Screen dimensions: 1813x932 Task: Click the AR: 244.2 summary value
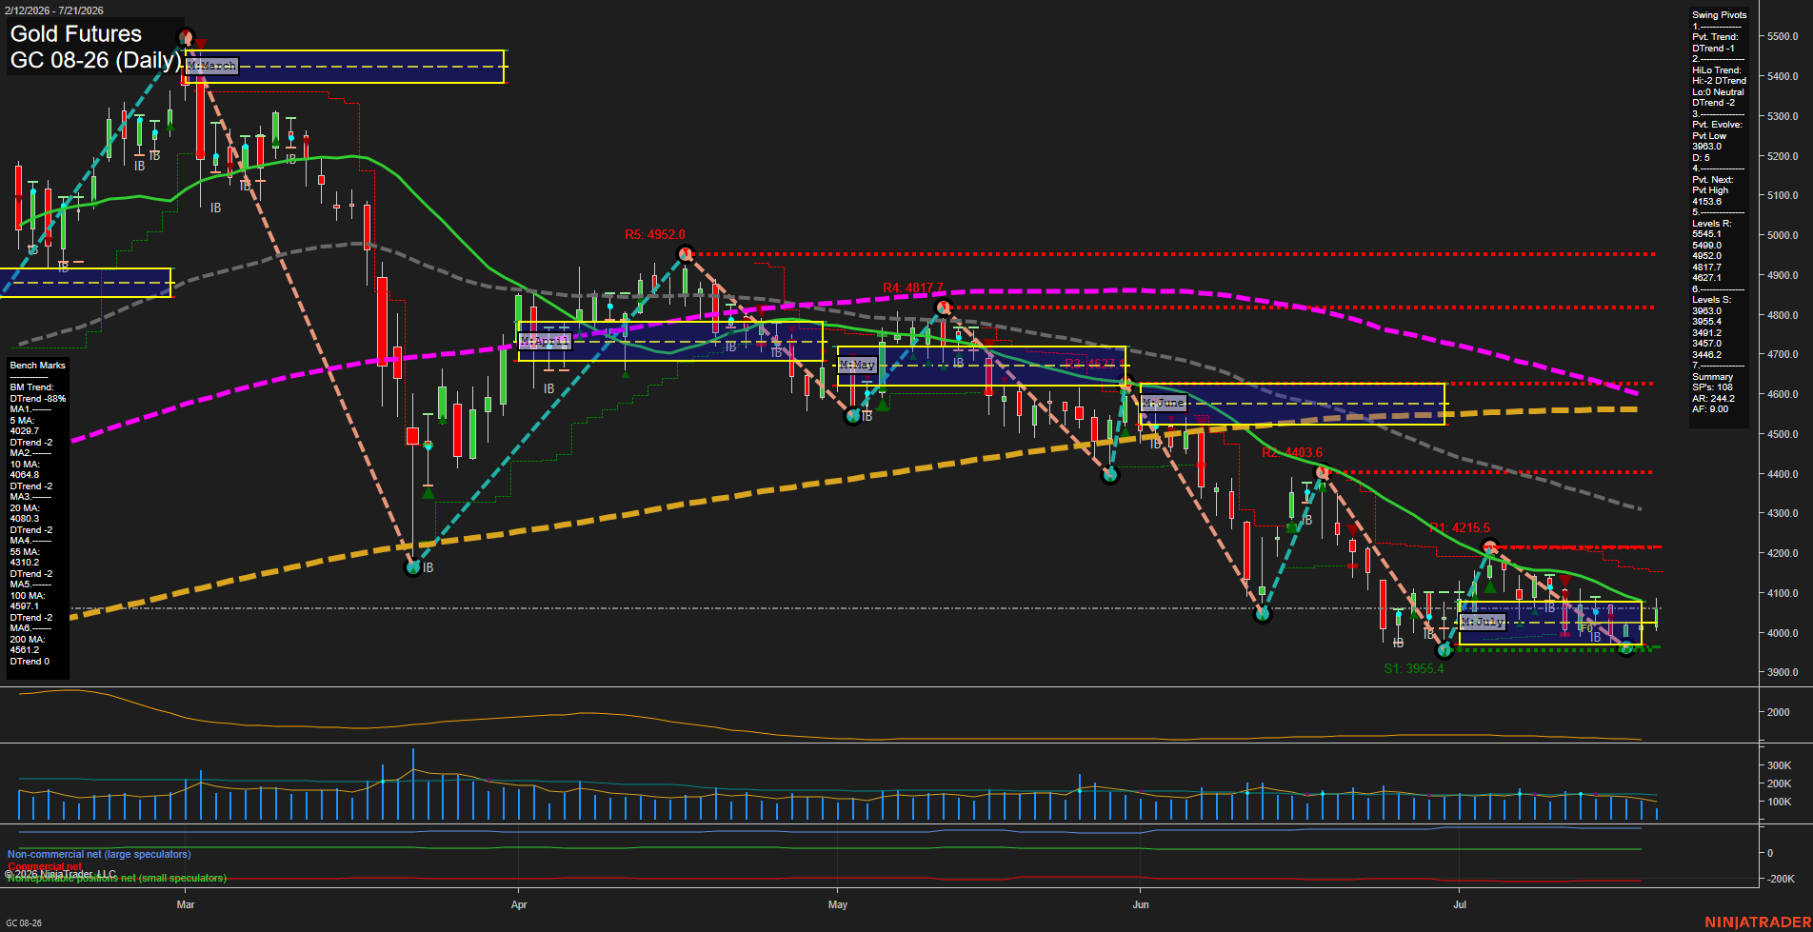[x=1713, y=398]
